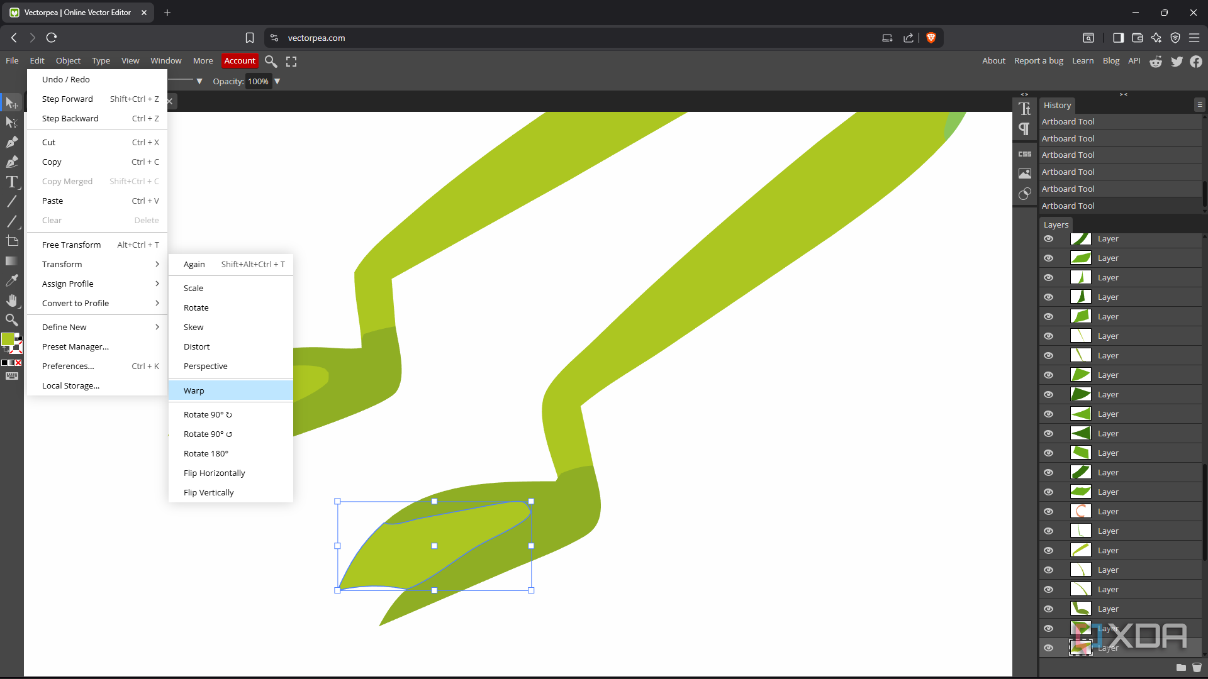
Task: Open the Object menu
Action: [68, 60]
